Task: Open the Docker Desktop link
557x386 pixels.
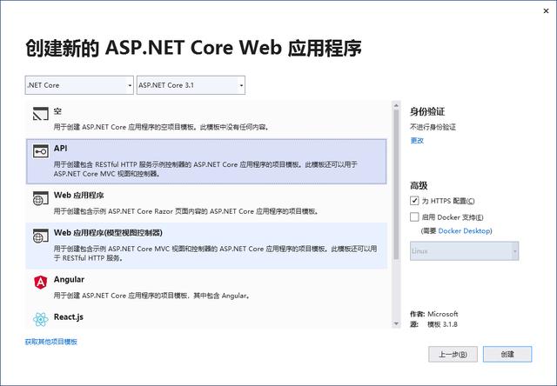Action: (464, 231)
